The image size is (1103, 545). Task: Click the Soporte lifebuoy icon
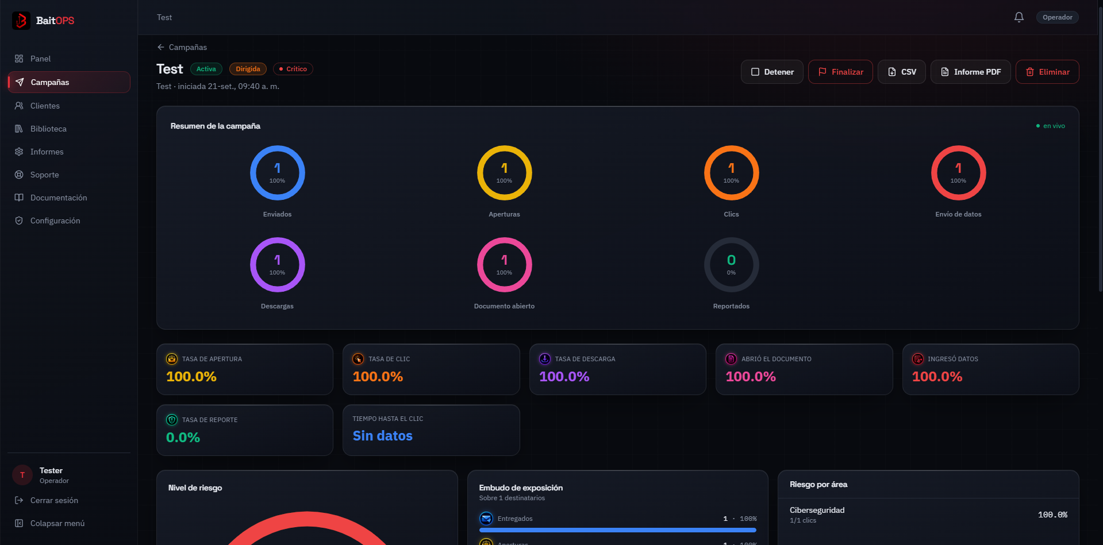click(19, 175)
